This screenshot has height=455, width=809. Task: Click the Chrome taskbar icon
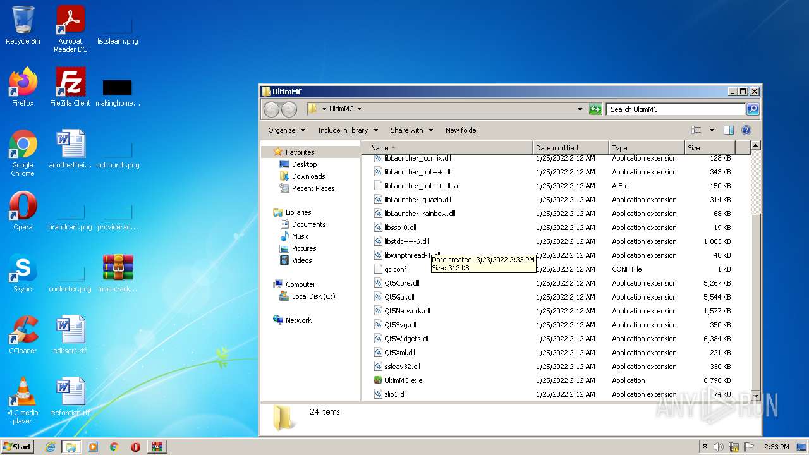(114, 447)
